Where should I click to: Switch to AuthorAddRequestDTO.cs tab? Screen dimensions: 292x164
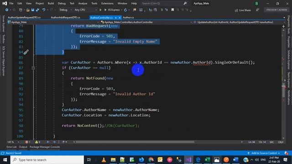[66, 17]
